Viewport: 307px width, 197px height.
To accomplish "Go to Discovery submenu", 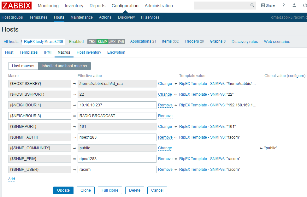I will click(x=126, y=17).
